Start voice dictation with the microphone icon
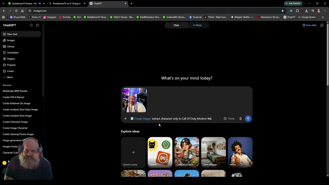329x185 pixels. pyautogui.click(x=241, y=118)
